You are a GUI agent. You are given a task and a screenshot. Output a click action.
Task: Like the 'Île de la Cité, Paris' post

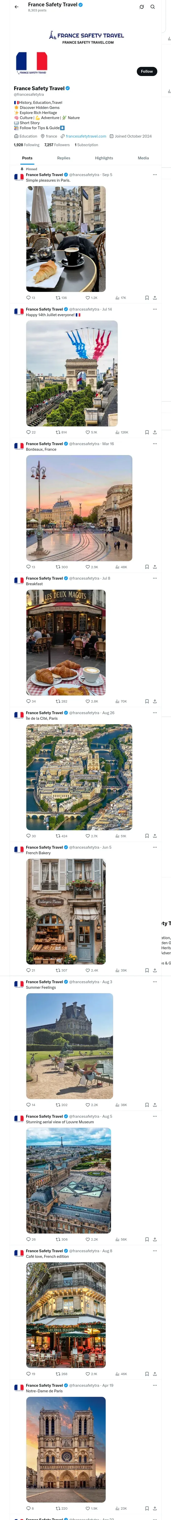point(88,836)
